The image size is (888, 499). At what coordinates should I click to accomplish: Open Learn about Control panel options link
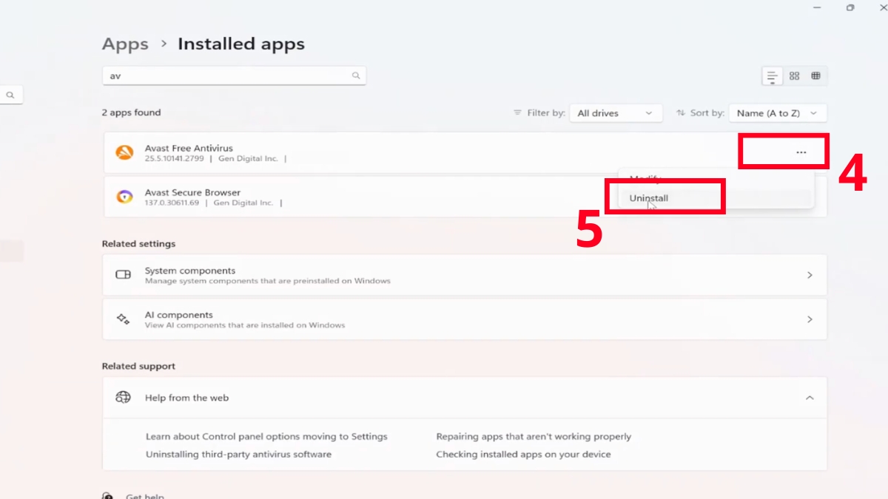coord(266,437)
